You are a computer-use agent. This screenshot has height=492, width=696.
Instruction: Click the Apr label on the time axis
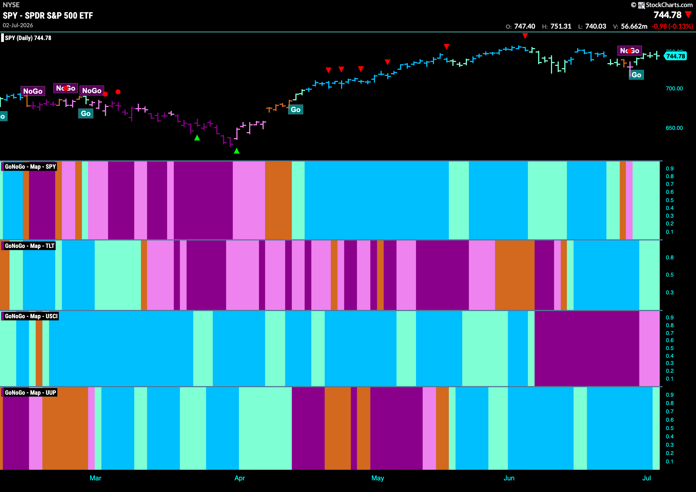click(239, 478)
